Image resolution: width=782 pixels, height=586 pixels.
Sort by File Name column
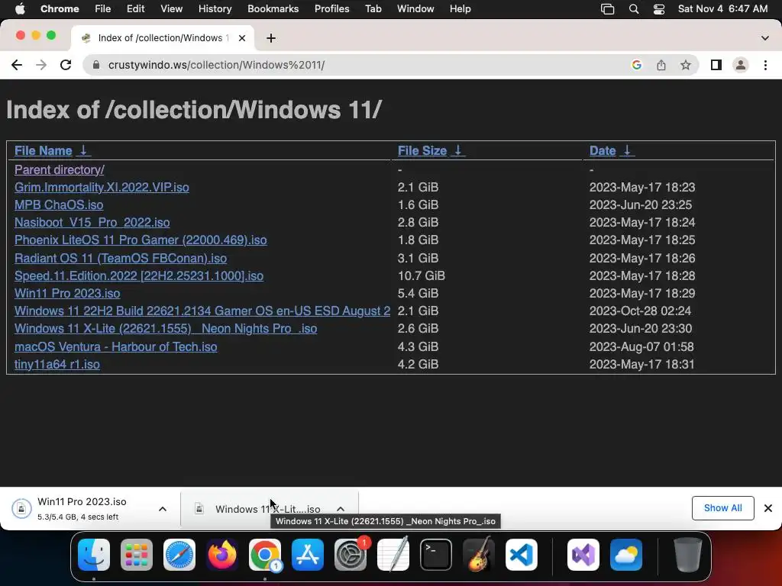tap(44, 150)
